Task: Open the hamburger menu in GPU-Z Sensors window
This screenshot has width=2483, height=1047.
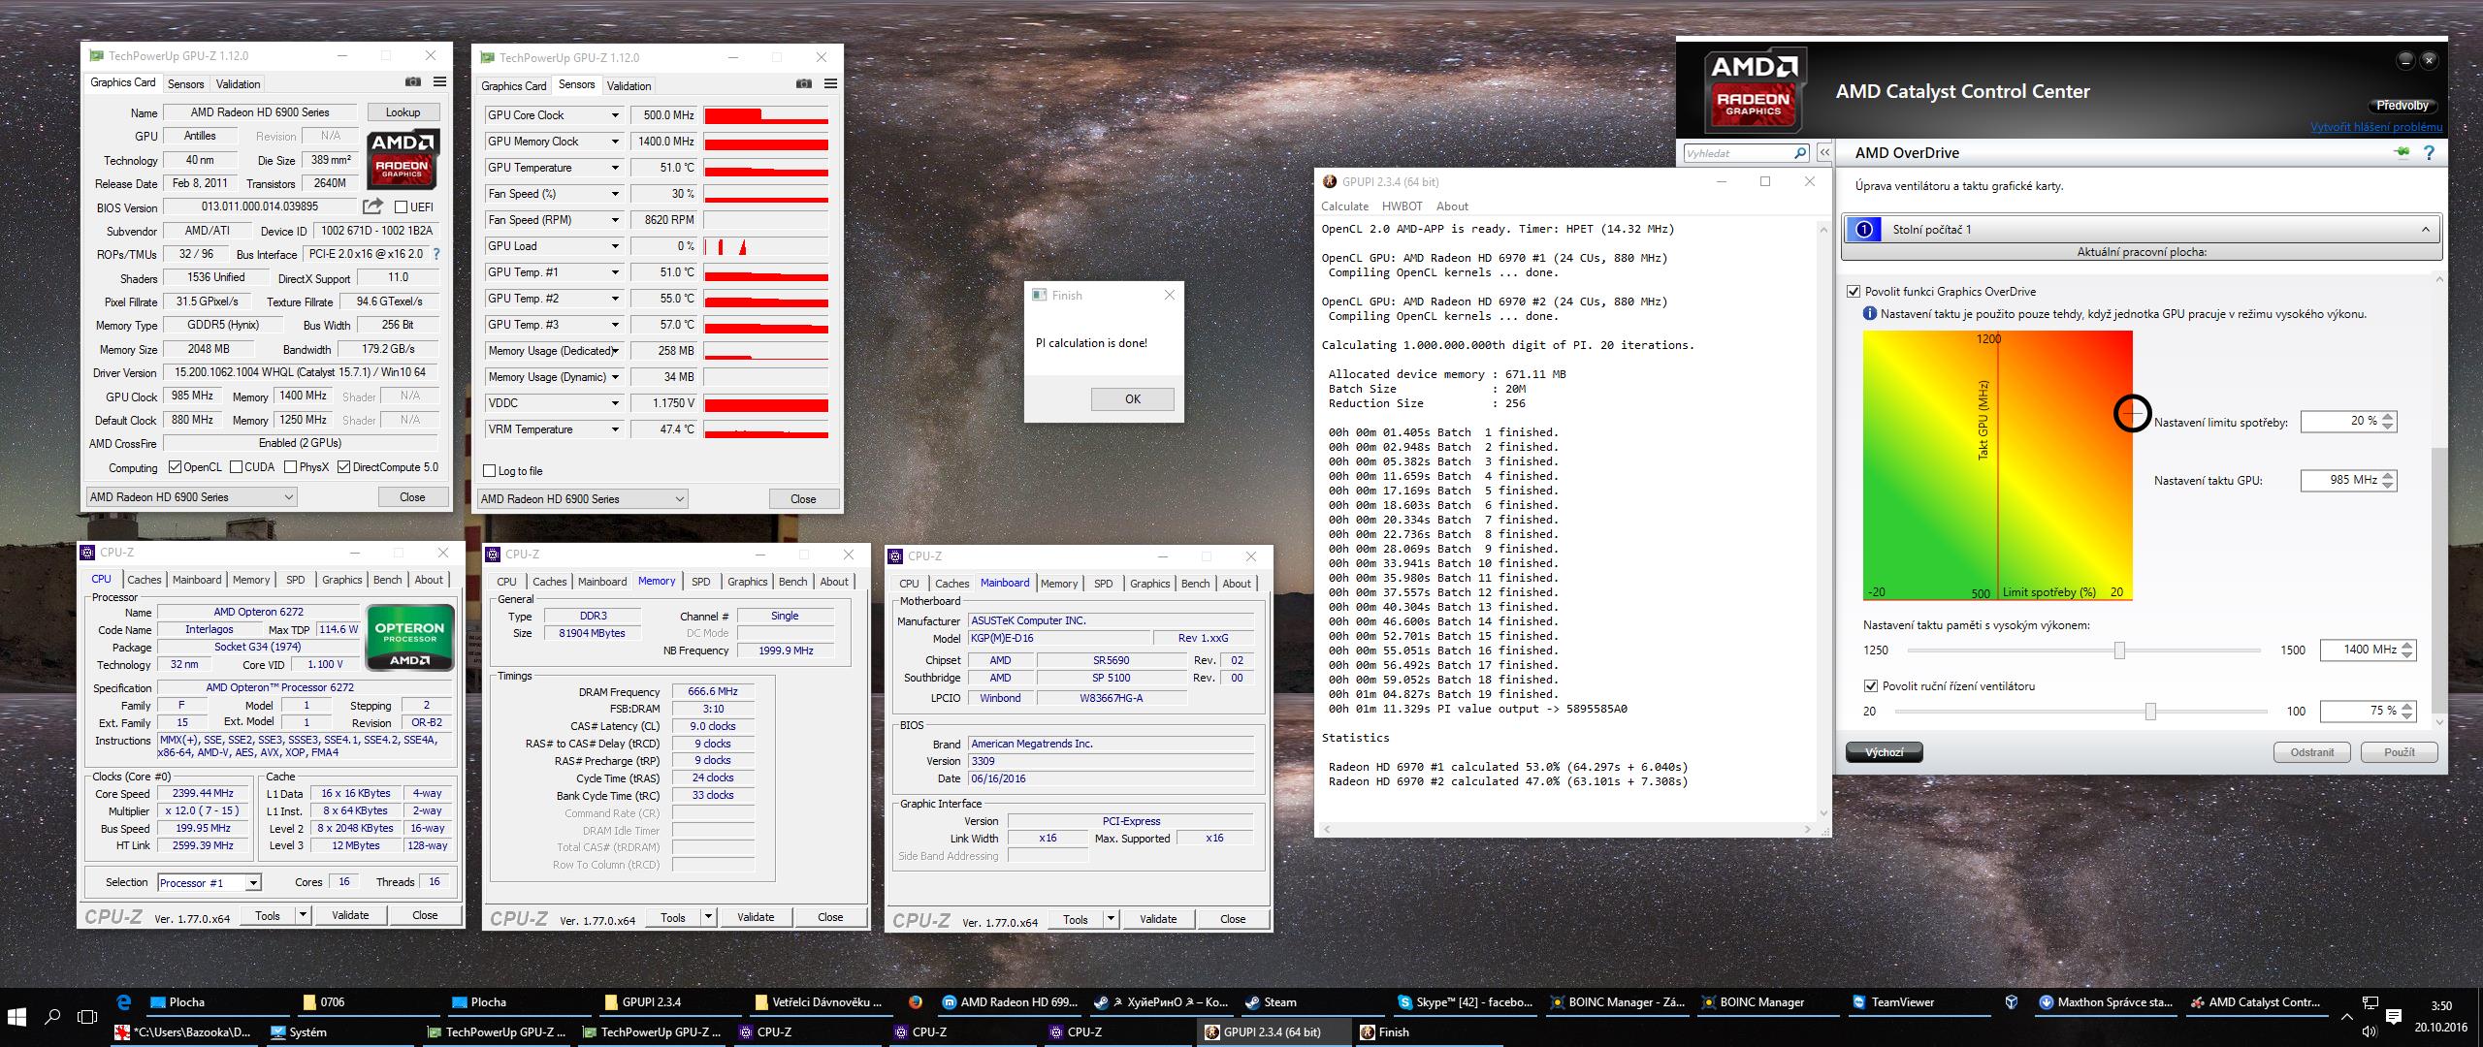Action: point(830,84)
